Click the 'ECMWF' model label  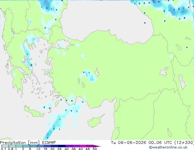pyautogui.click(x=49, y=143)
